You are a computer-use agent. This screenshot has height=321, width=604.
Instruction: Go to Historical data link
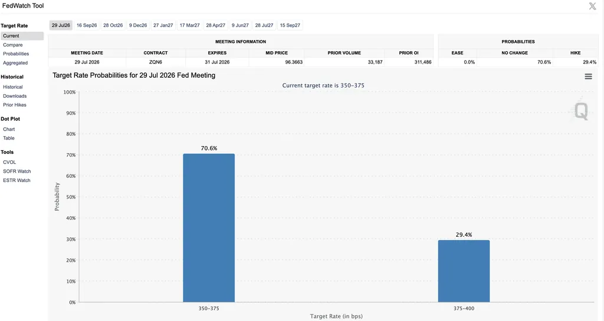click(x=13, y=87)
